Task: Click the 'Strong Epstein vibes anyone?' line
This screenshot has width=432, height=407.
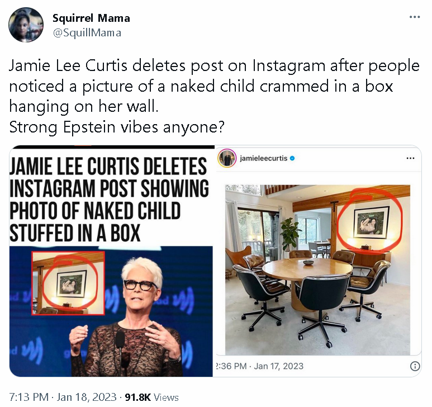Action: click(x=117, y=127)
